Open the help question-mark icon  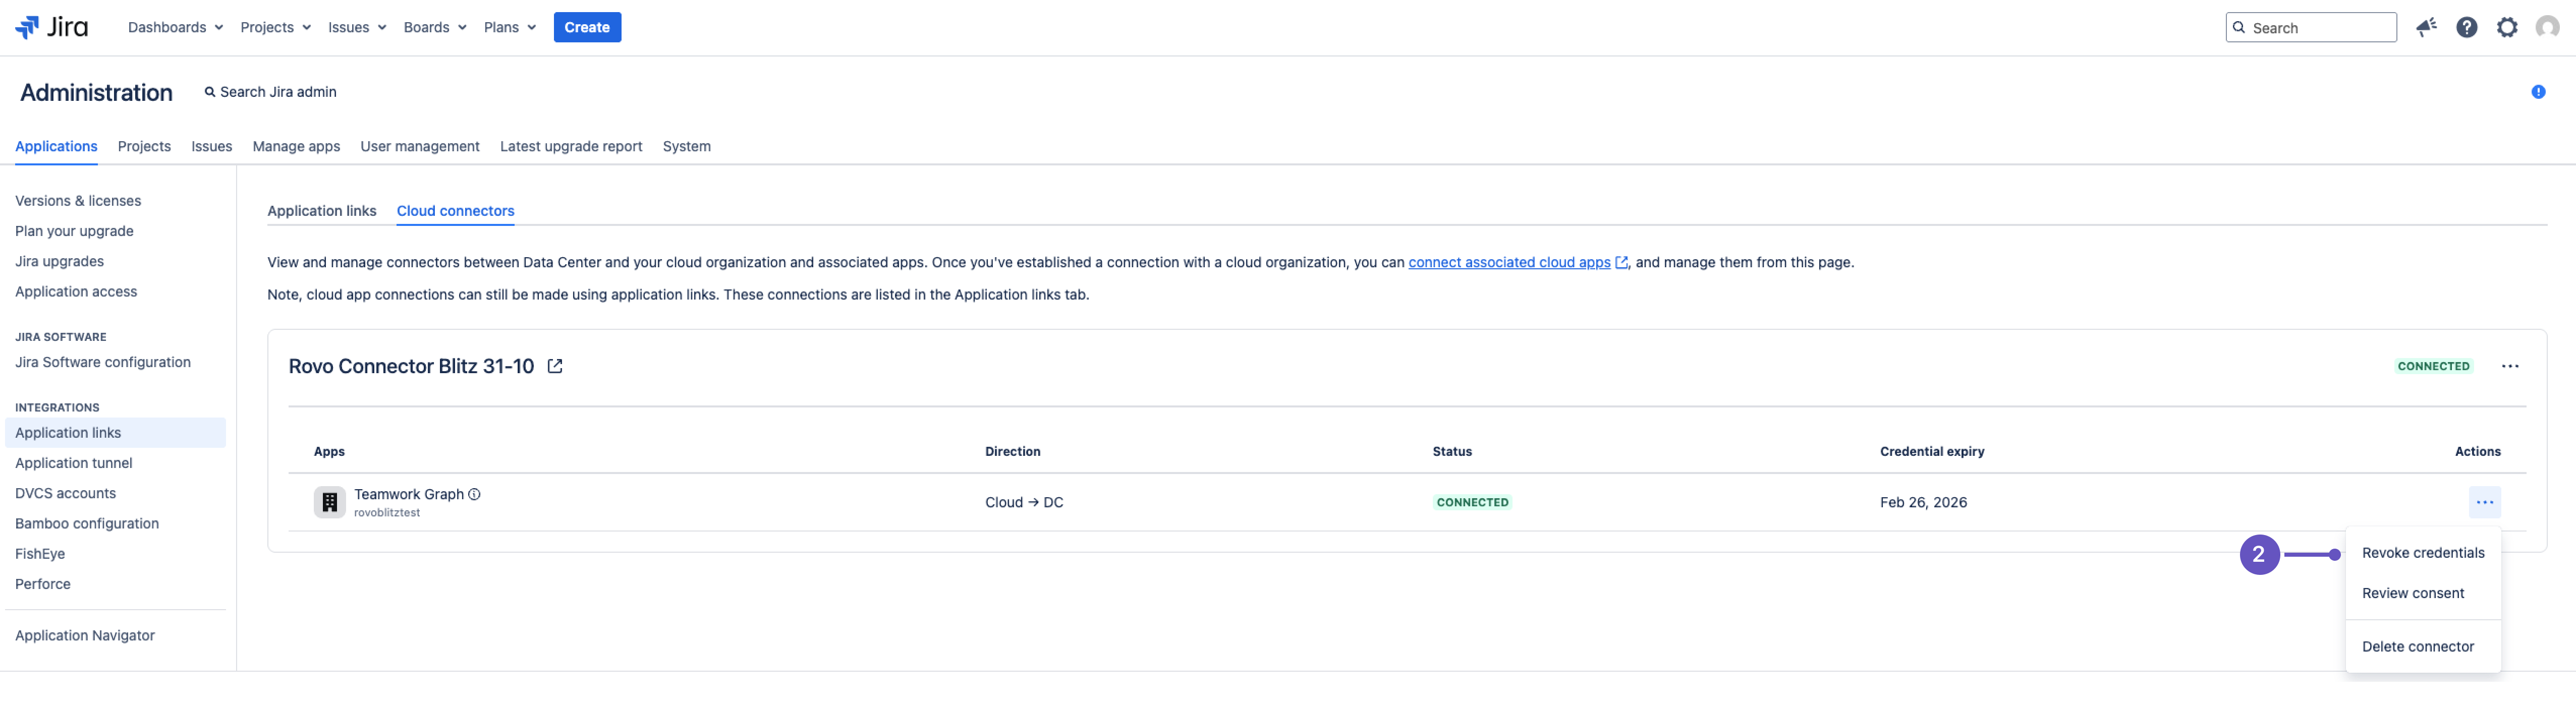click(2466, 27)
